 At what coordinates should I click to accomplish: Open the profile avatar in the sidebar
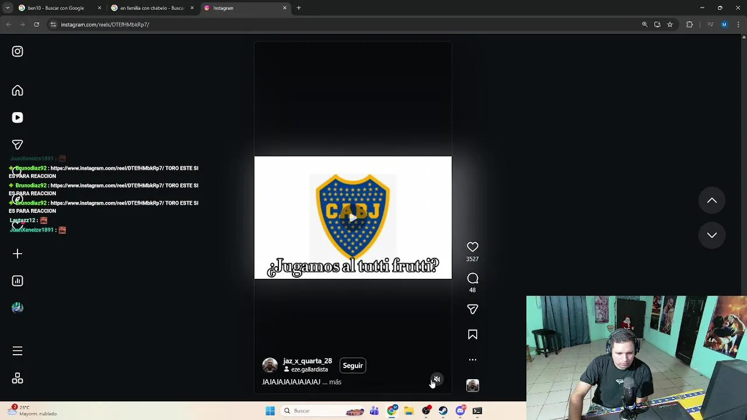tap(18, 307)
